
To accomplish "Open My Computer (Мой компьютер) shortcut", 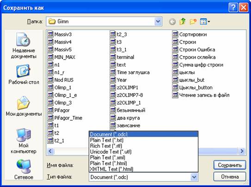I will point(24,141).
